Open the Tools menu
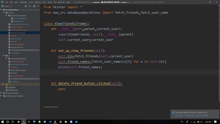The image size is (220, 124). point(49,2)
